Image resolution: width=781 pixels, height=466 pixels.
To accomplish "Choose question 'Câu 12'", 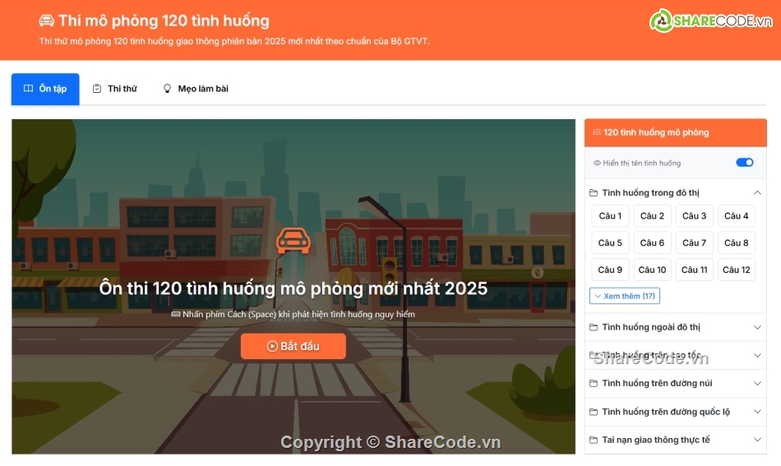I will click(x=736, y=270).
